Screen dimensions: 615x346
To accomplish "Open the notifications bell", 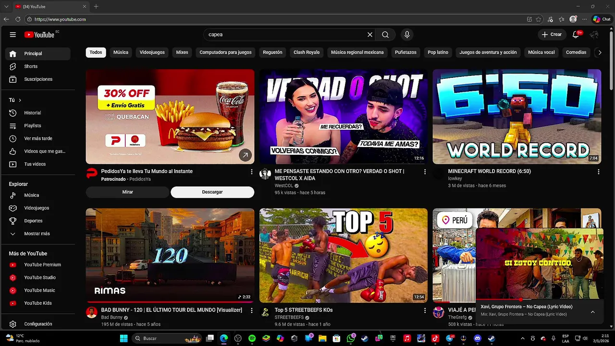I will 576,35.
